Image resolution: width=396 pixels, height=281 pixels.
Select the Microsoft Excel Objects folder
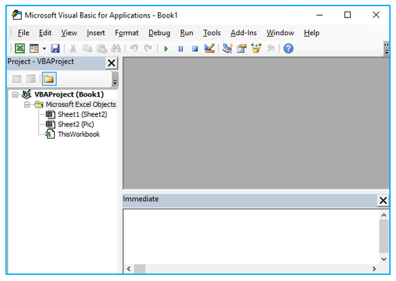coord(80,105)
